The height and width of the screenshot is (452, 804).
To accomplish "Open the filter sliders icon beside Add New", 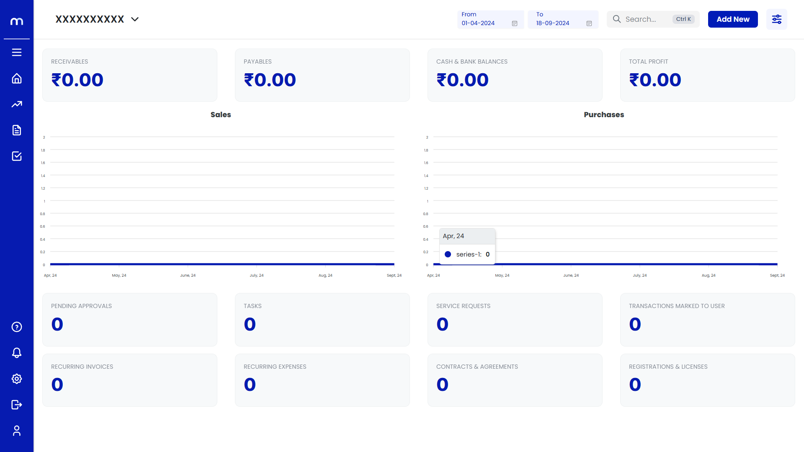I will 777,19.
